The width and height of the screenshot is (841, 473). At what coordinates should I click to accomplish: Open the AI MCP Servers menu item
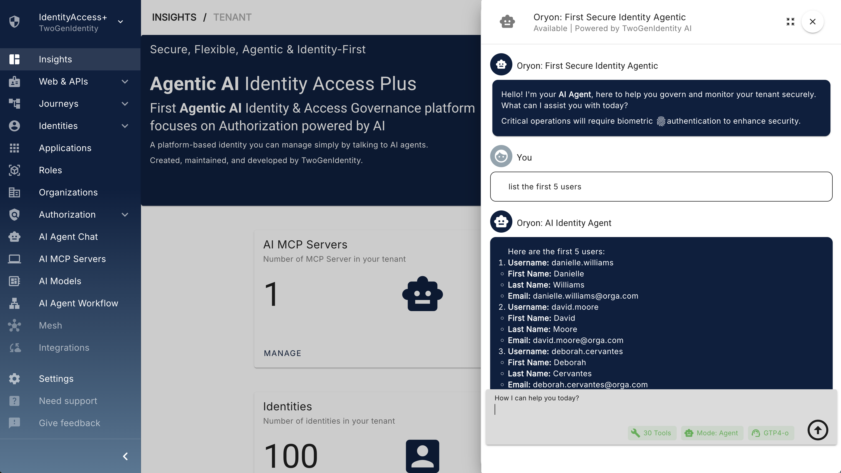coord(72,259)
